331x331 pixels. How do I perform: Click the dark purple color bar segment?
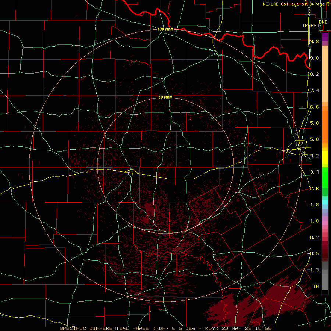pos(325,37)
